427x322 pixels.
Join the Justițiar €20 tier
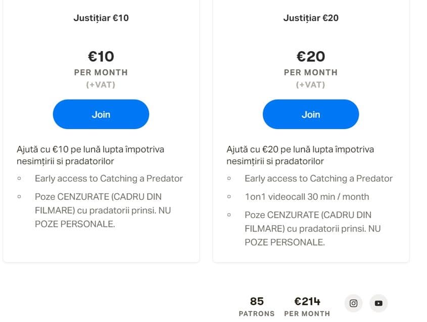(311, 114)
